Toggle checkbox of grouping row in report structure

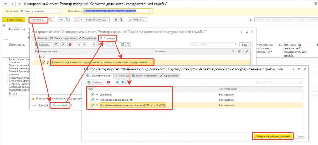tap(44, 62)
